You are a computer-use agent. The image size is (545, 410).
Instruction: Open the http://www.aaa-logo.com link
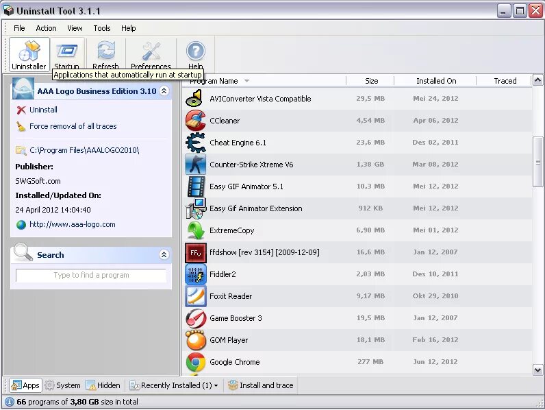pyautogui.click(x=73, y=224)
